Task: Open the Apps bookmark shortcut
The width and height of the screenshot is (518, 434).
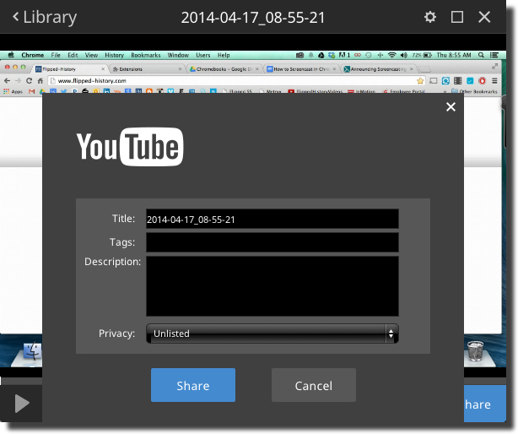Action: click(x=13, y=91)
